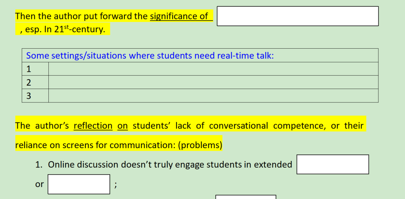Image resolution: width=405 pixels, height=199 pixels.
Task: Click the phrase "conversational competence" in yellow highlight
Action: point(267,126)
